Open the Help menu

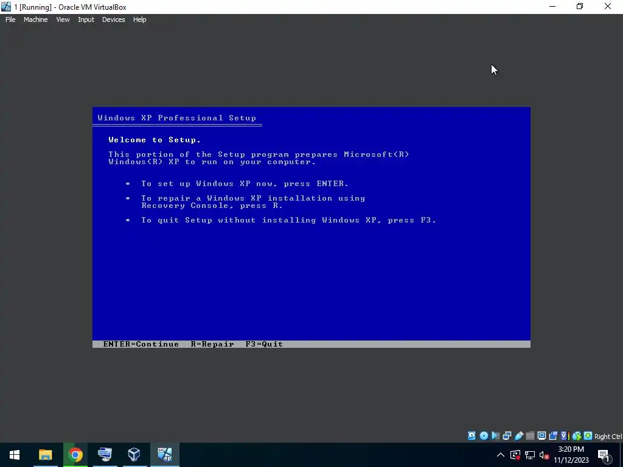[139, 19]
